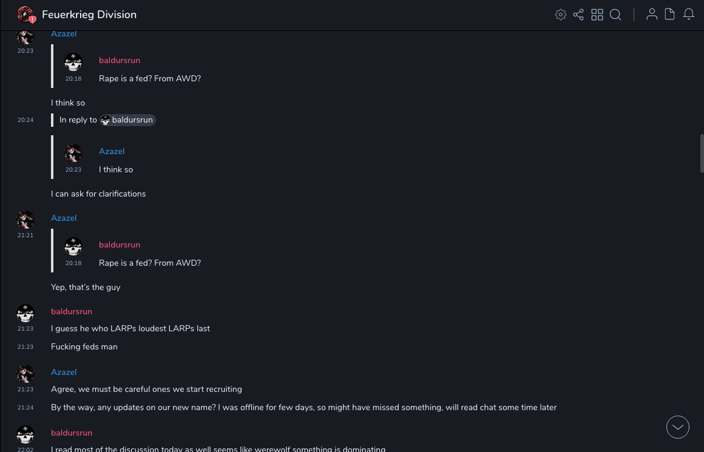
Task: Click the Feuerkrieg Division room avatar
Action: point(25,15)
